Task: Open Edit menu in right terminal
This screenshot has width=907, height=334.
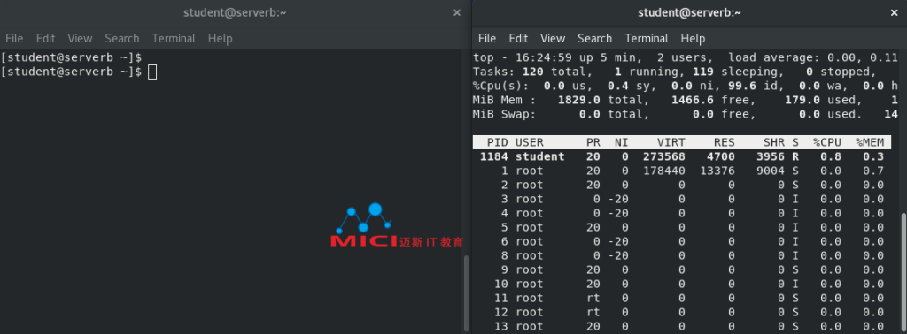Action: click(518, 39)
